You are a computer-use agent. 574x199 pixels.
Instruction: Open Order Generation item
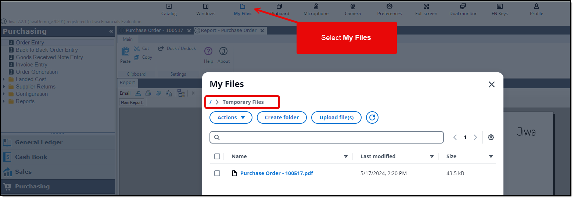pos(37,72)
